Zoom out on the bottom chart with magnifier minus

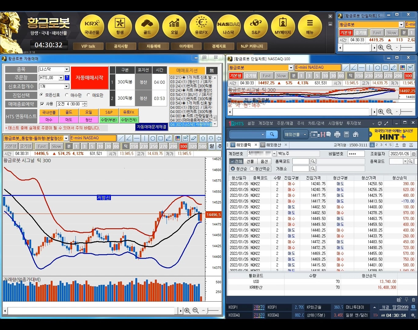(x=196, y=311)
